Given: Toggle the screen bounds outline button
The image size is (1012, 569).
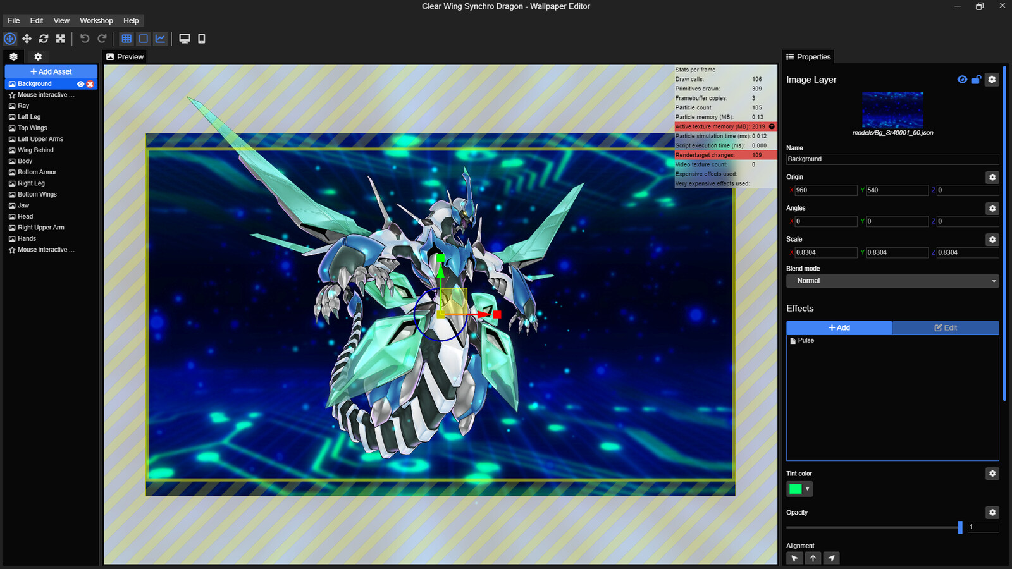Looking at the screenshot, I should (144, 39).
